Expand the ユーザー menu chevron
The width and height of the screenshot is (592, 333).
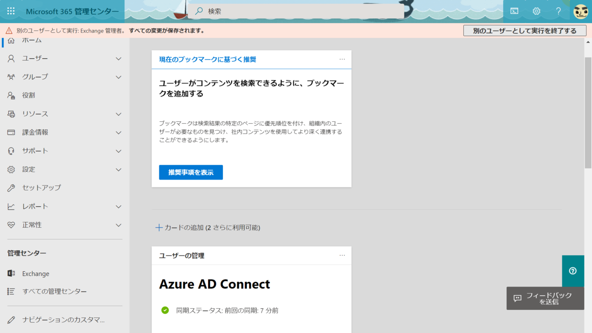point(118,59)
